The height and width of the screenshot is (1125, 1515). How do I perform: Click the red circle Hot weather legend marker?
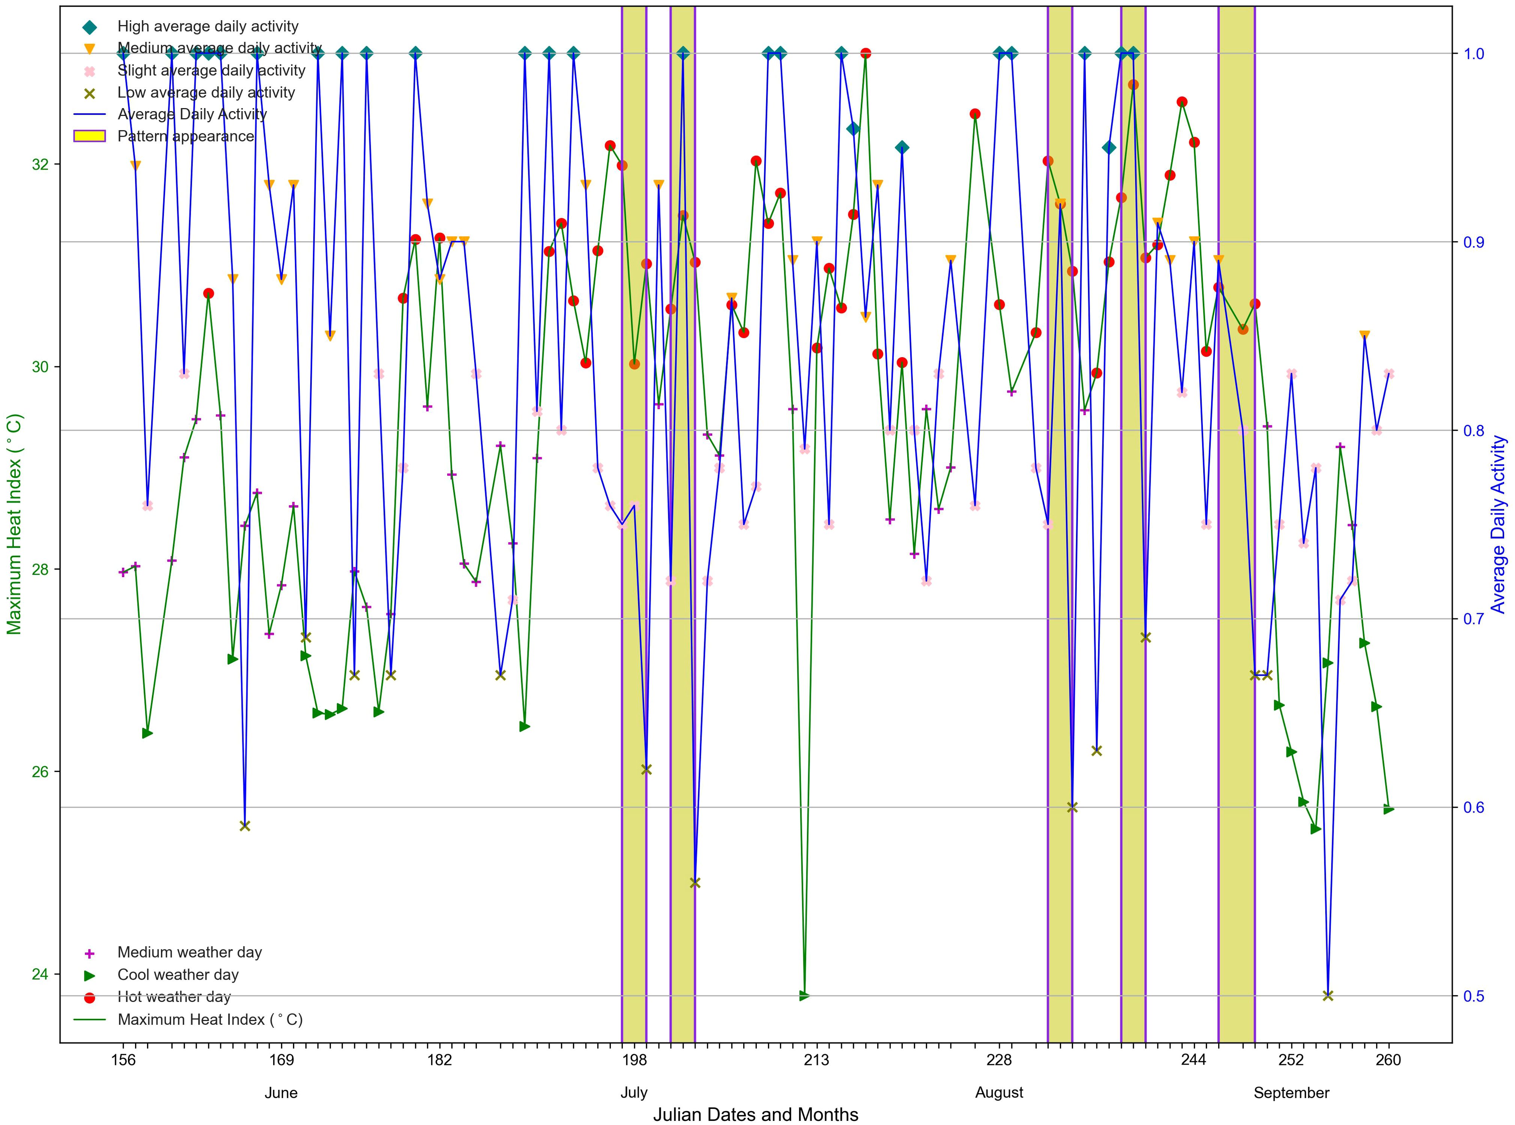(x=89, y=998)
